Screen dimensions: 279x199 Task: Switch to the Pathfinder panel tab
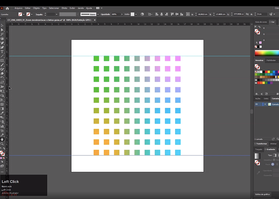click(x=271, y=60)
